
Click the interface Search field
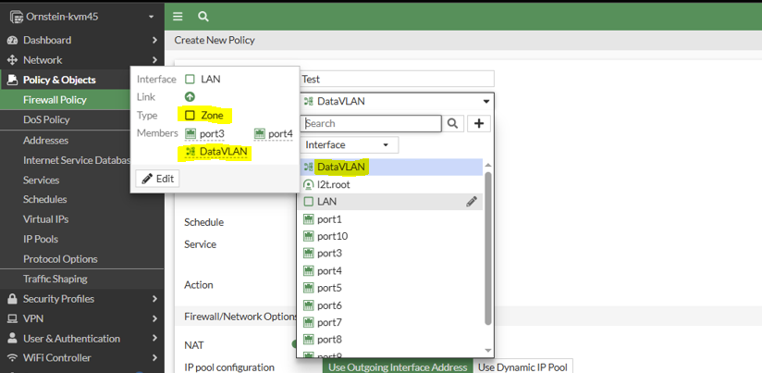coord(371,123)
